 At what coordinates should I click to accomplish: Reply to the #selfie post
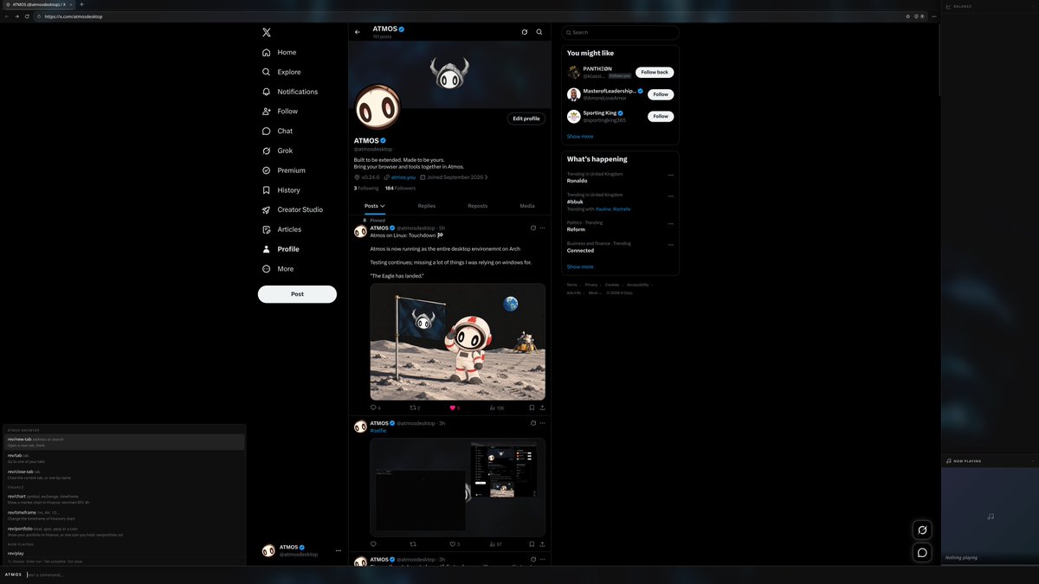[x=373, y=544]
